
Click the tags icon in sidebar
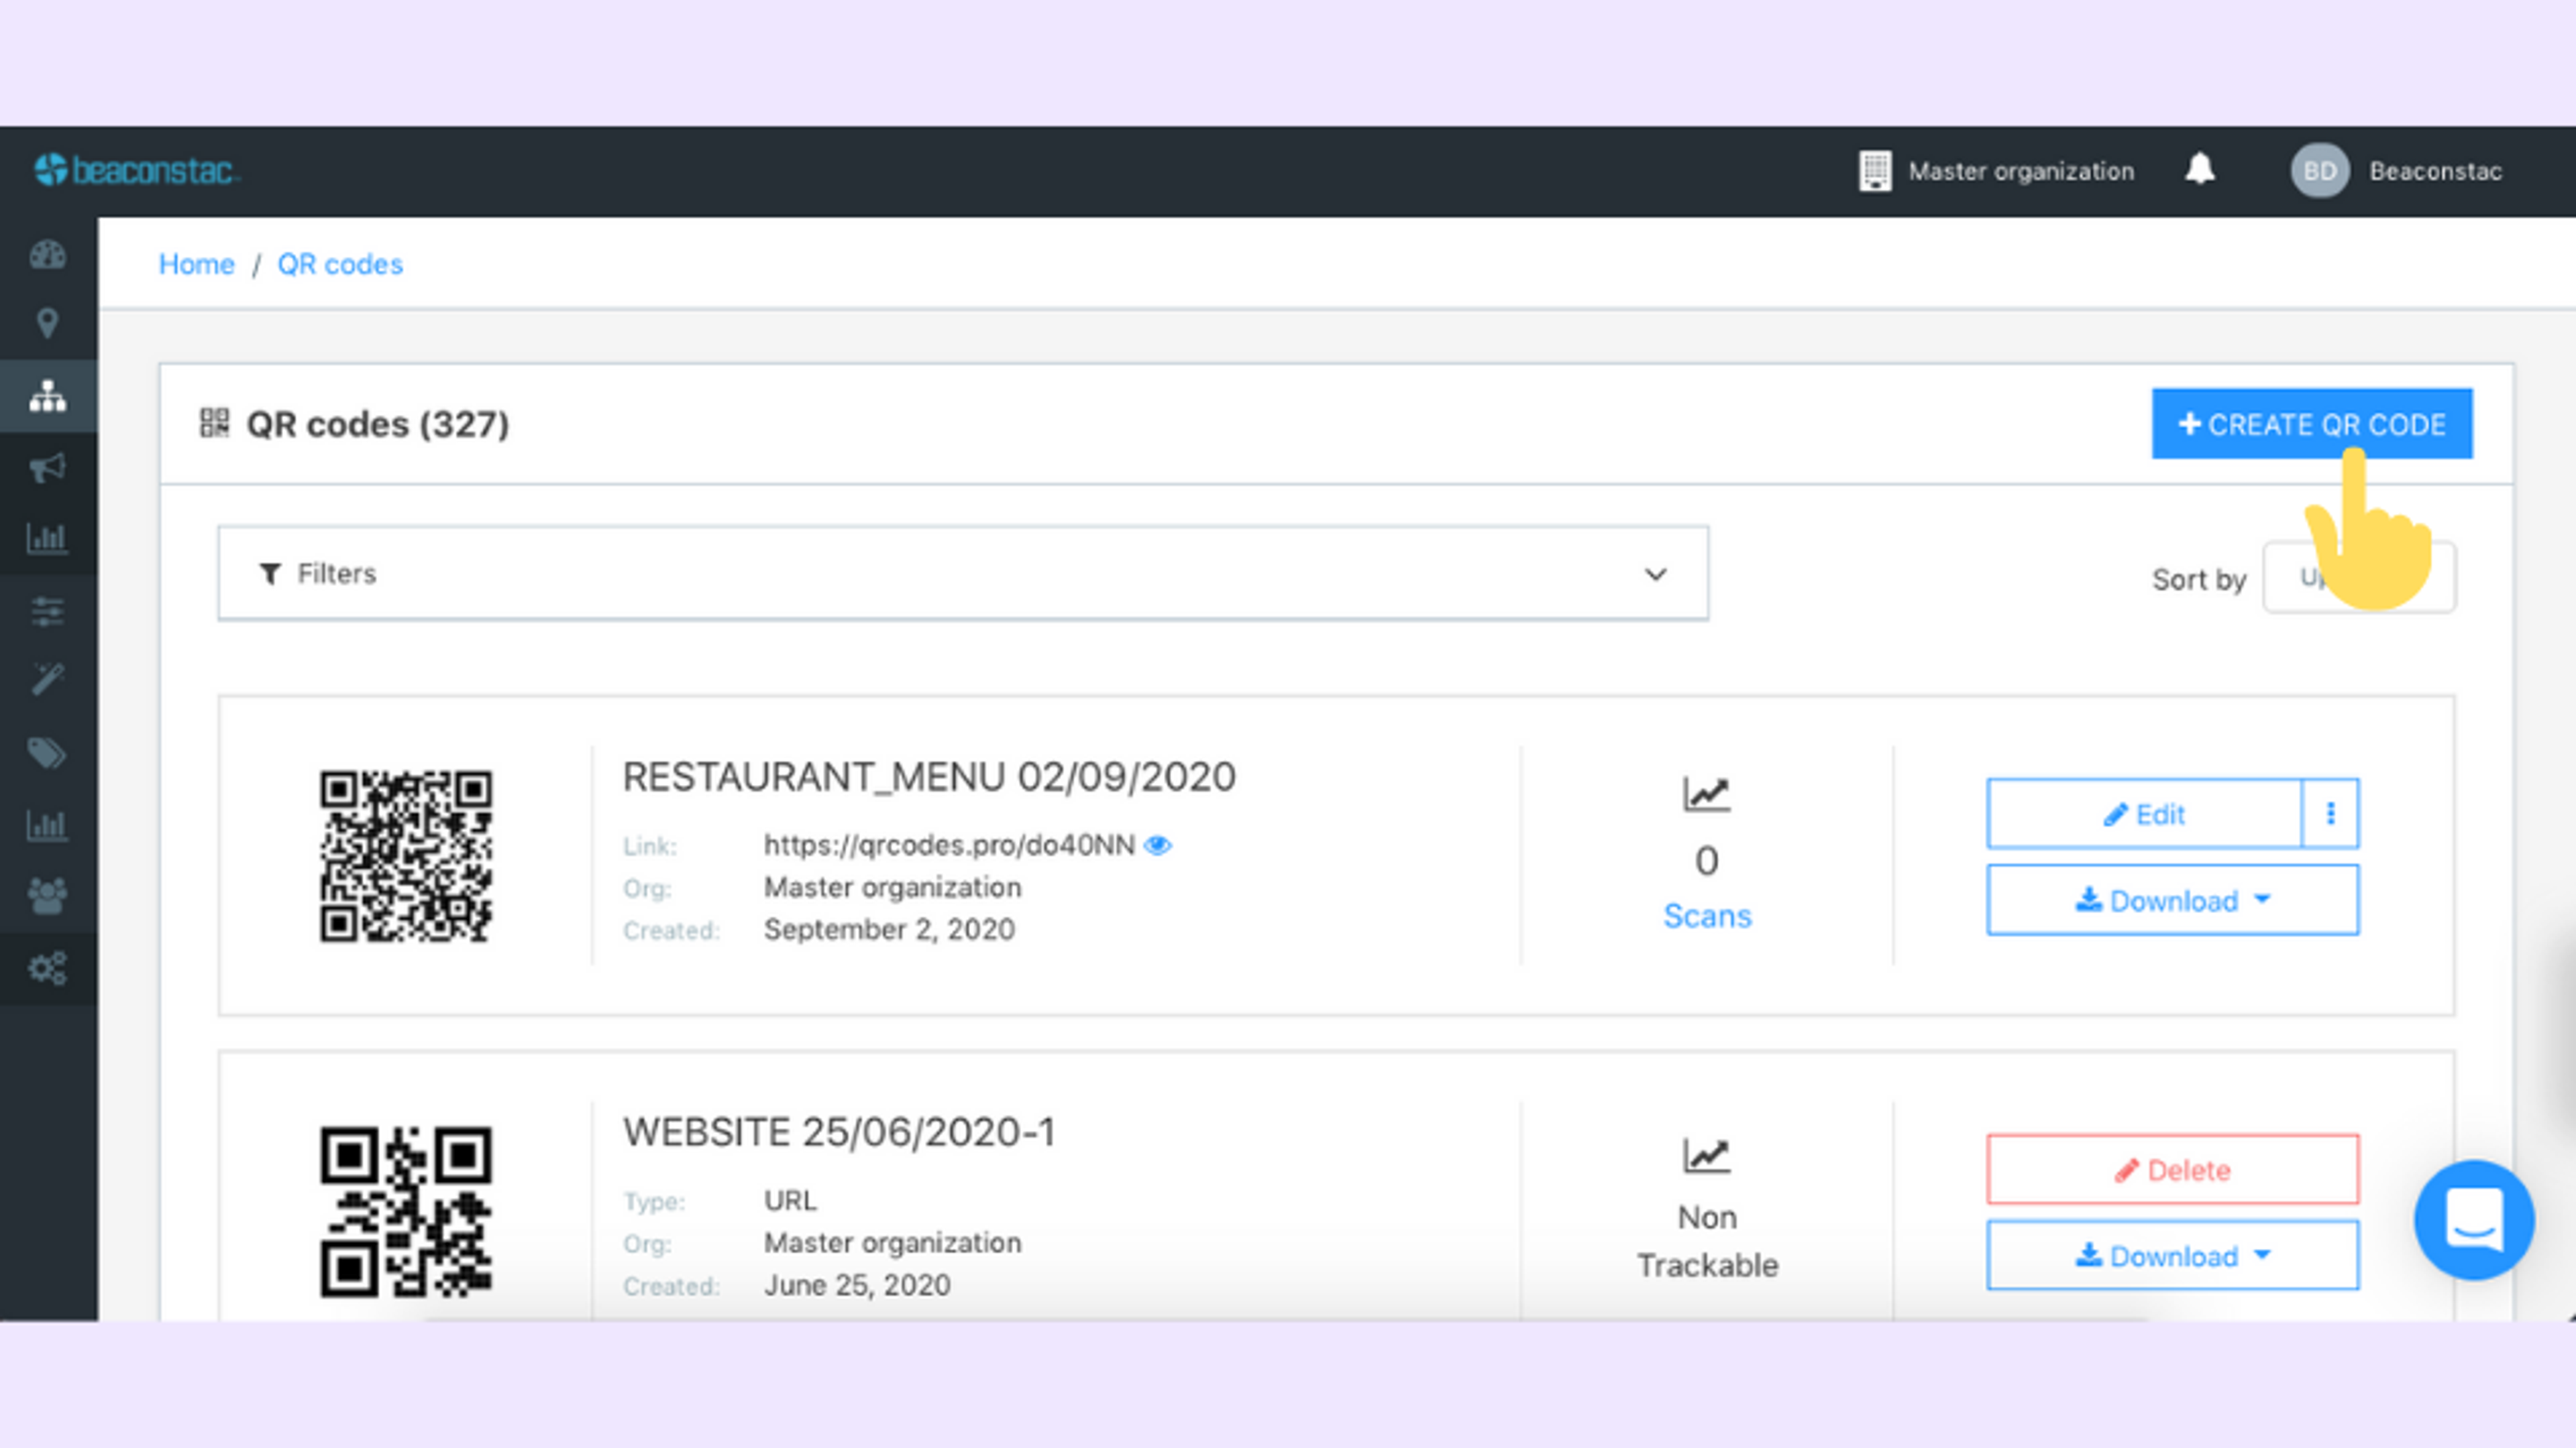(47, 752)
